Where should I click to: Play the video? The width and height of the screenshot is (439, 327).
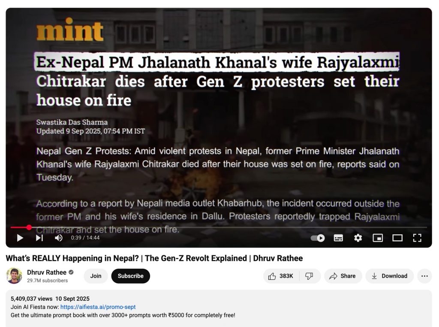click(x=20, y=238)
